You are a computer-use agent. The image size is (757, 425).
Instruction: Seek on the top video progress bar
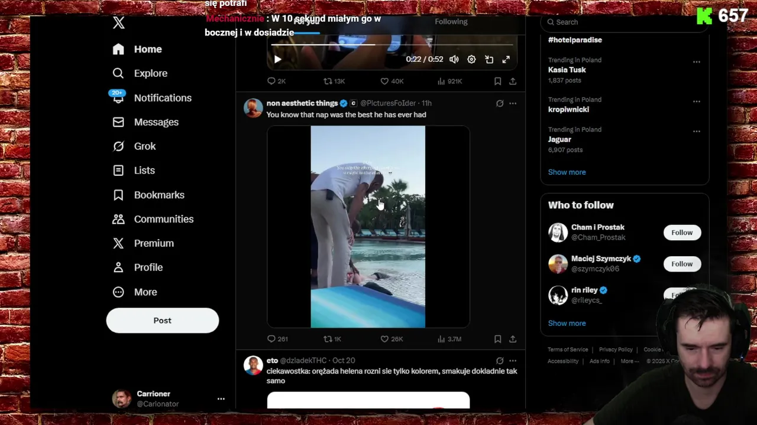[392, 44]
